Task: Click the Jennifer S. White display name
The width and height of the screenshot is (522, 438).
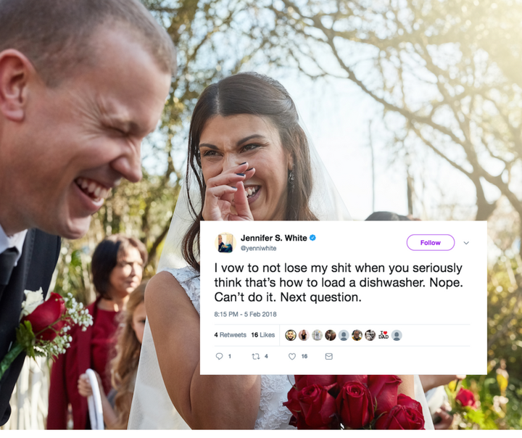Action: coord(273,238)
